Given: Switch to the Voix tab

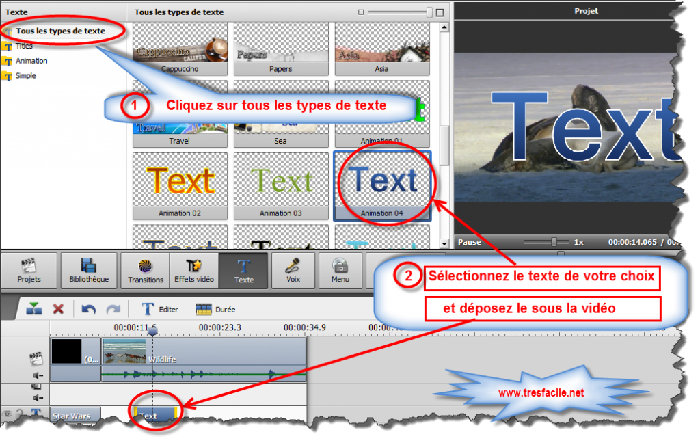Looking at the screenshot, I should pyautogui.click(x=293, y=269).
